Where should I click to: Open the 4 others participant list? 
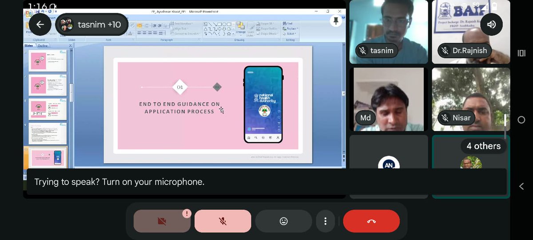pyautogui.click(x=483, y=146)
